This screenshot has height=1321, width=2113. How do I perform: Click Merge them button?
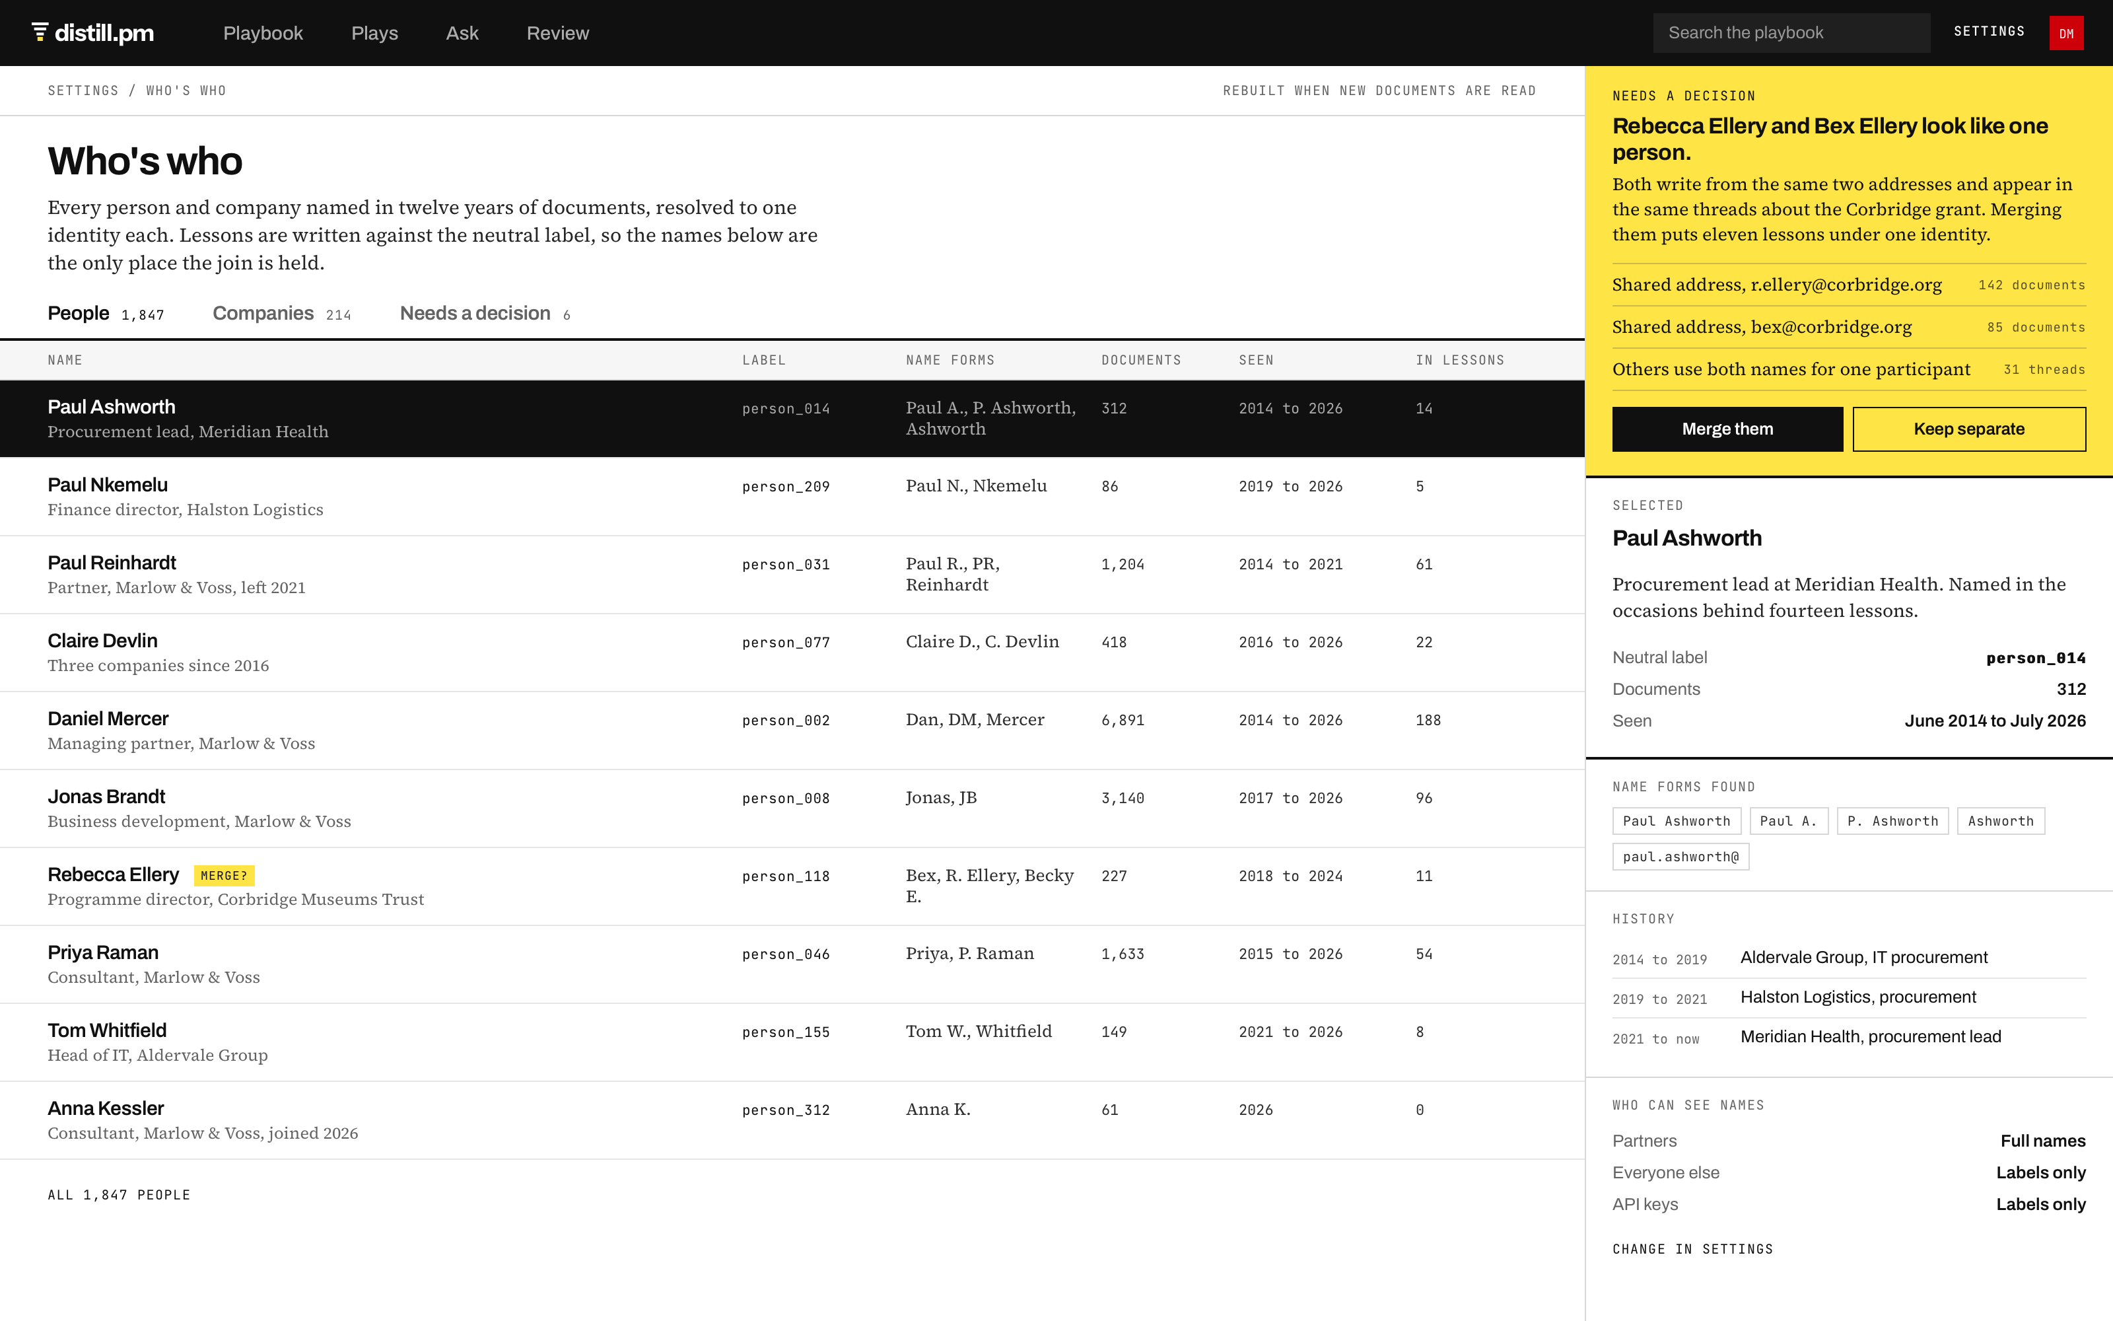point(1727,429)
